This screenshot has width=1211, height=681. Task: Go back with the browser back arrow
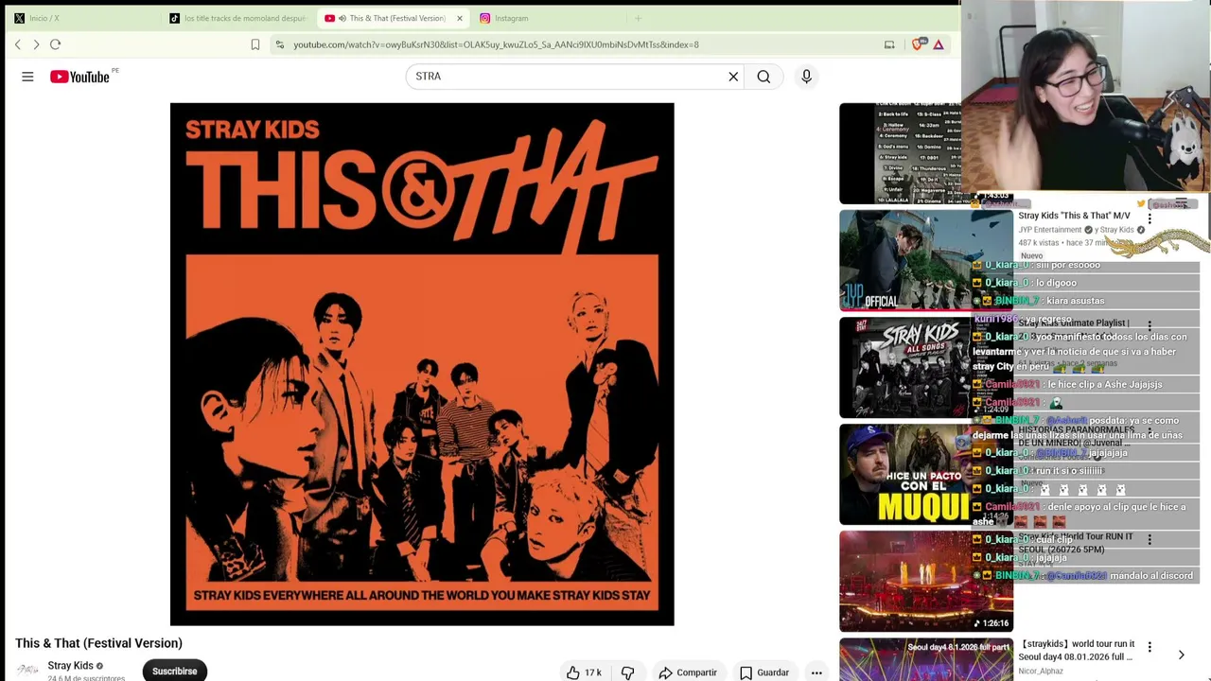click(x=17, y=44)
